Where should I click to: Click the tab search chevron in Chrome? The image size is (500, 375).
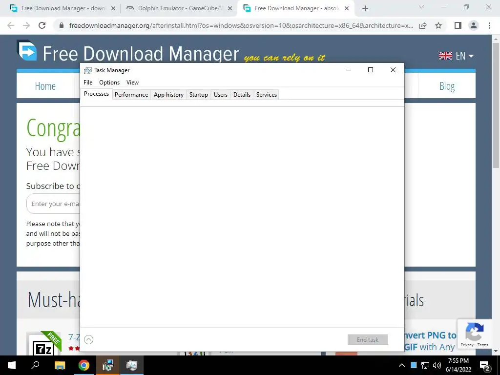click(x=421, y=7)
